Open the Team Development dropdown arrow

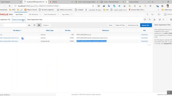[x=58, y=14]
